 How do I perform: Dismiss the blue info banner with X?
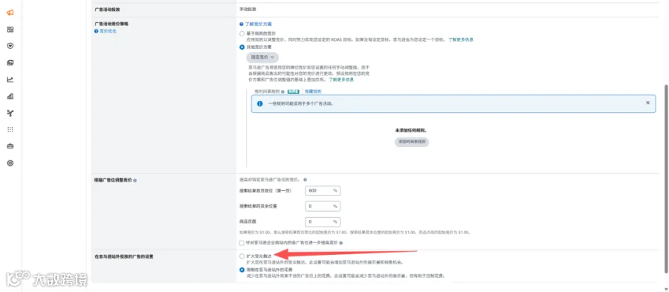[647, 103]
